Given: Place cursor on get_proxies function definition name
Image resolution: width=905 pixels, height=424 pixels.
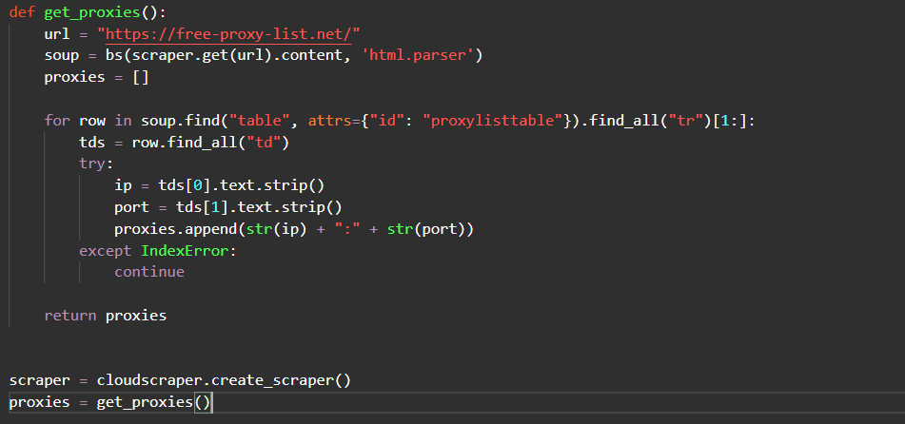Looking at the screenshot, I should (92, 11).
